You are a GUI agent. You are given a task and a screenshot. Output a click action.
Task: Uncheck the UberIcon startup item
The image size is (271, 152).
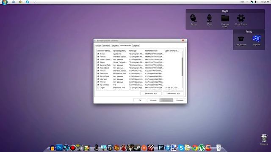[98, 79]
